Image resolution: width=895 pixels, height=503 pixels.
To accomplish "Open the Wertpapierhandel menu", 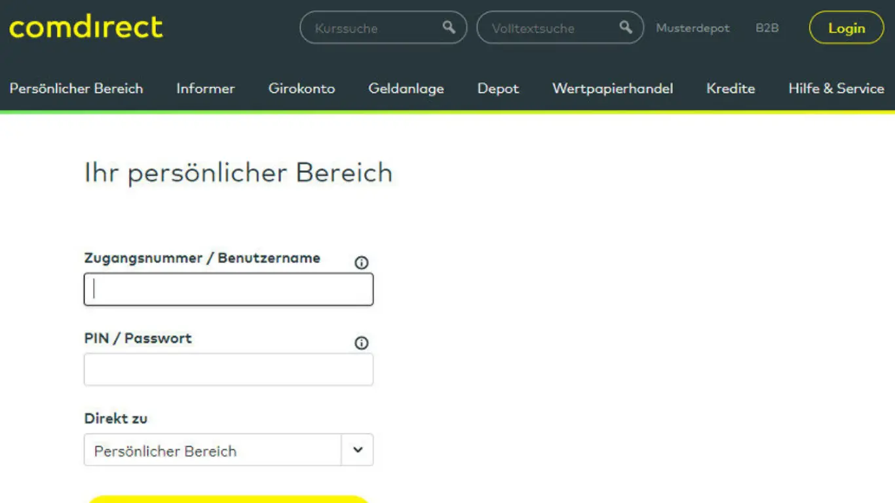I will (613, 88).
